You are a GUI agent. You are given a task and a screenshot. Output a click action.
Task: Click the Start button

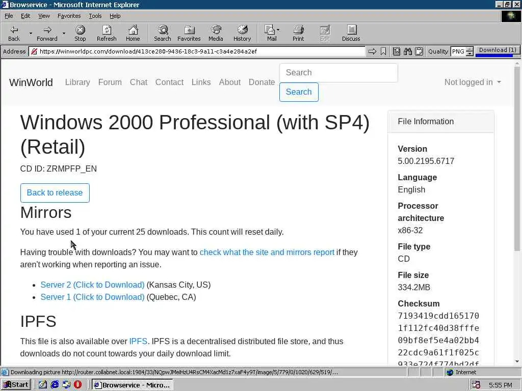[16, 385]
